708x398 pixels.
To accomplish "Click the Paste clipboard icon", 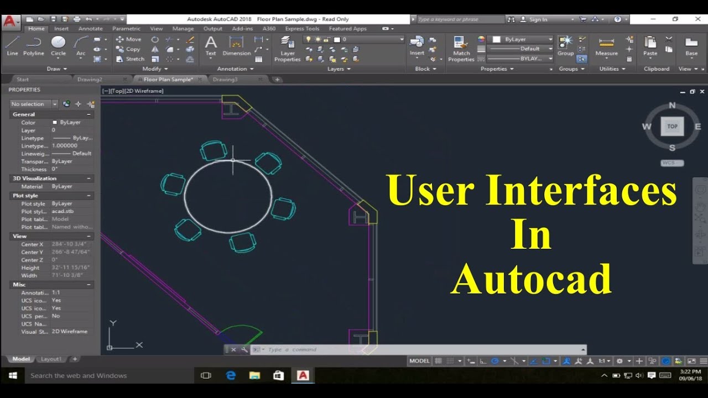I will 650,46.
